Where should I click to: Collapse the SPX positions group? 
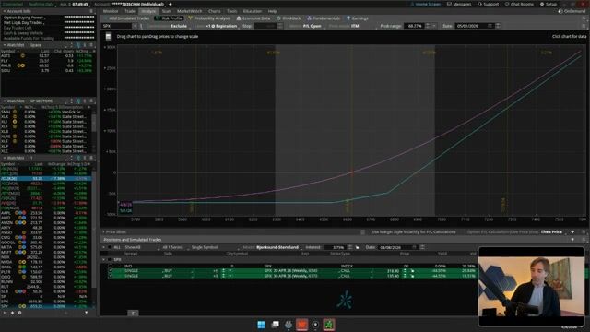104,260
